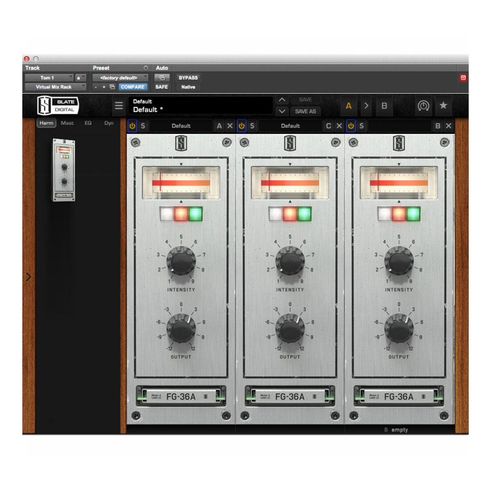Select mix setting B
Image resolution: width=491 pixels, height=491 pixels.
384,106
